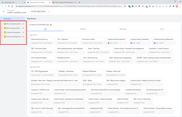Open a new browser tab
Screen dimensions: 182x117
(79, 3)
